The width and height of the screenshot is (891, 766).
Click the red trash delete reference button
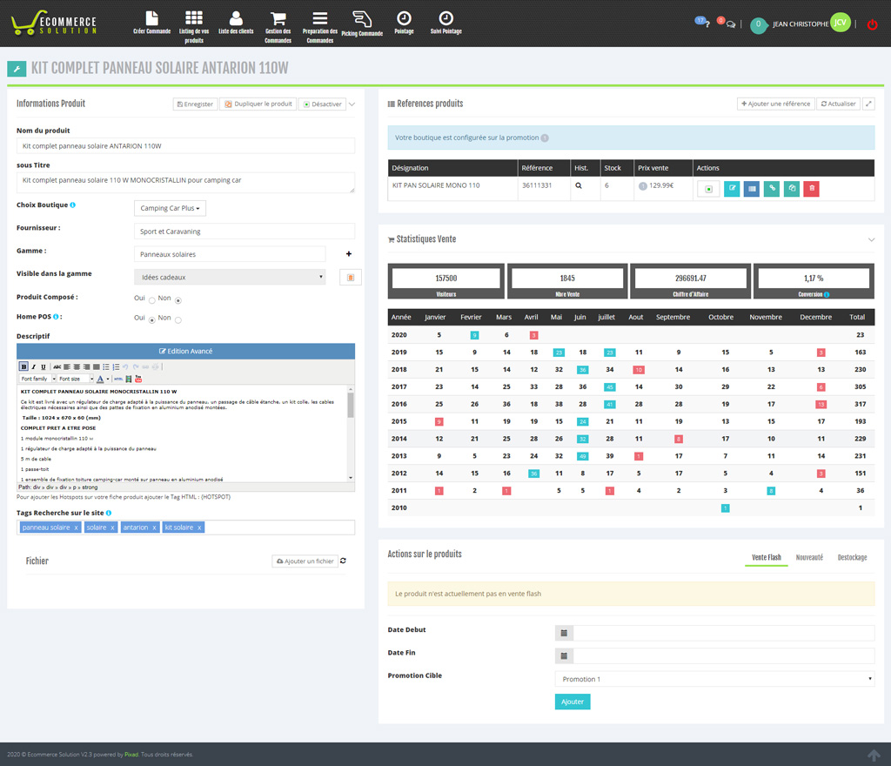click(x=810, y=188)
